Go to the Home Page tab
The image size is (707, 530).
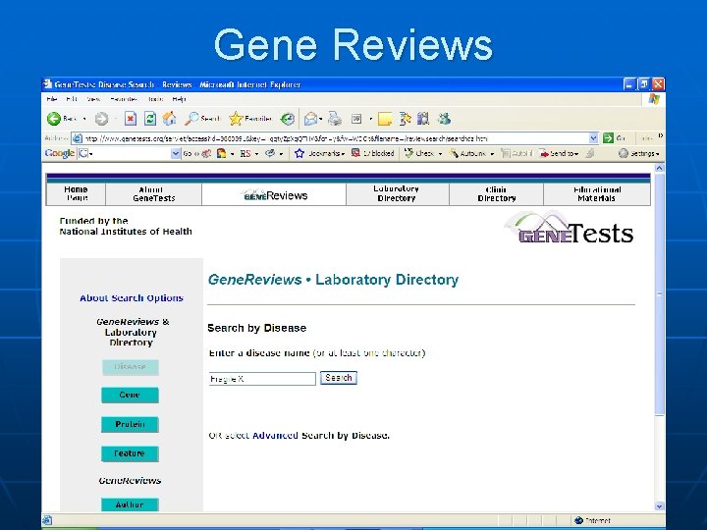[77, 193]
